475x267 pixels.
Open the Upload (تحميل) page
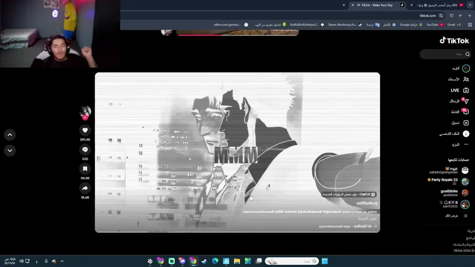[460, 123]
